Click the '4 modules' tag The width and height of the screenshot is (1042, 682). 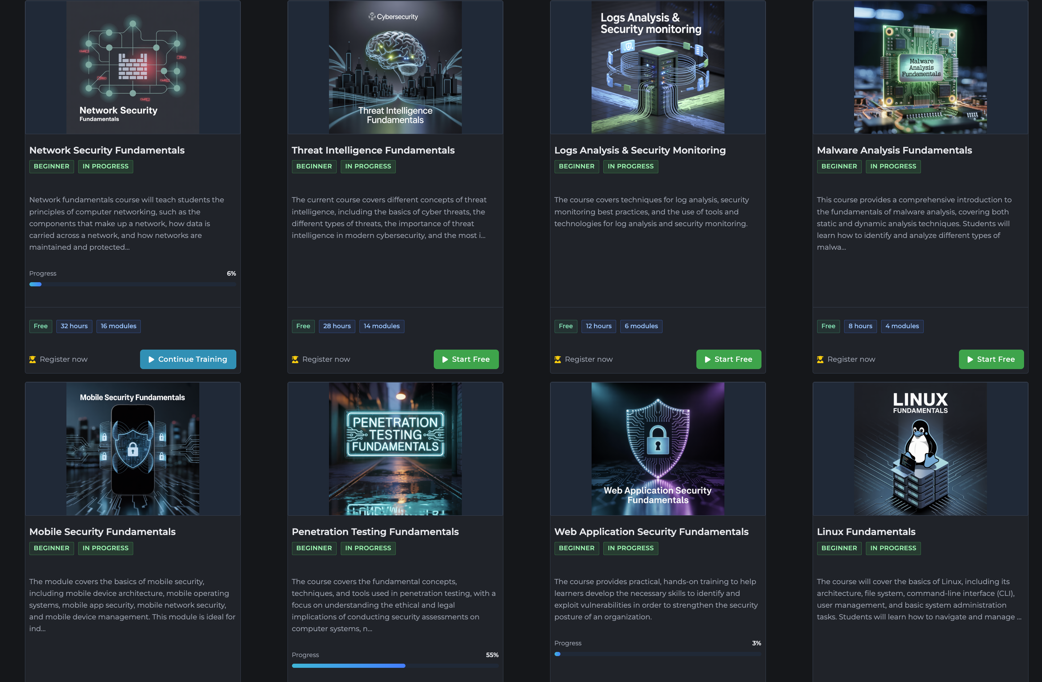coord(902,326)
